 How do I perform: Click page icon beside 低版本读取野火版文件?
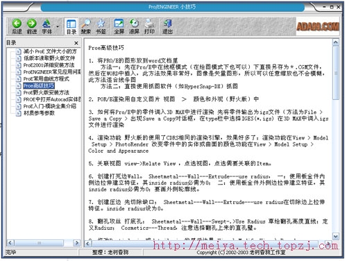tap(19, 58)
